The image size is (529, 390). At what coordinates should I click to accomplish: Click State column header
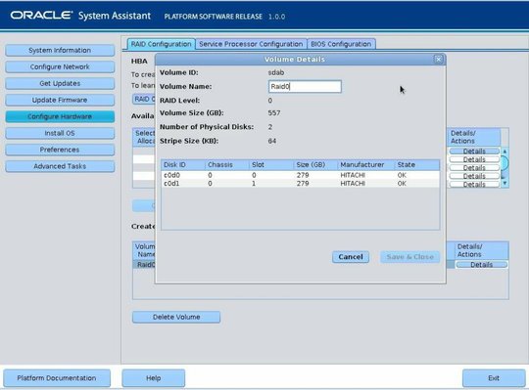click(417, 165)
